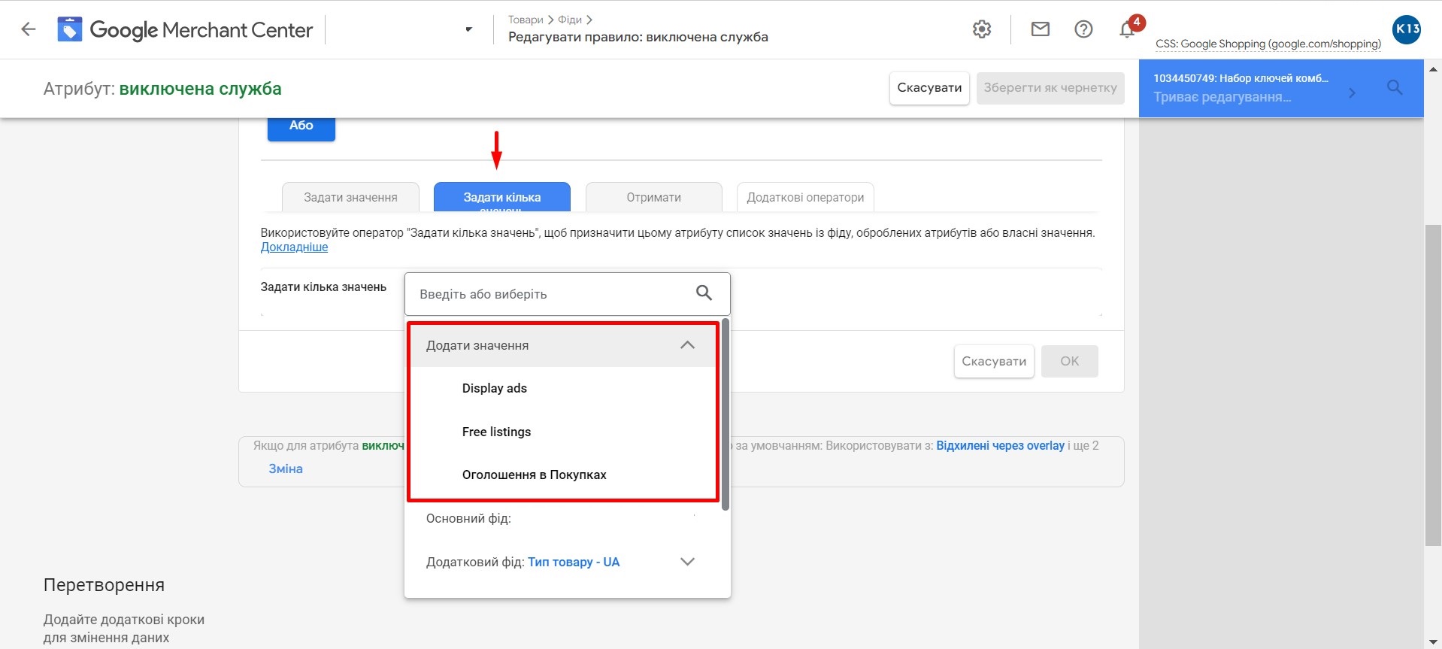Click the search icon in blue panel
The height and width of the screenshot is (649, 1442).
click(x=1395, y=88)
